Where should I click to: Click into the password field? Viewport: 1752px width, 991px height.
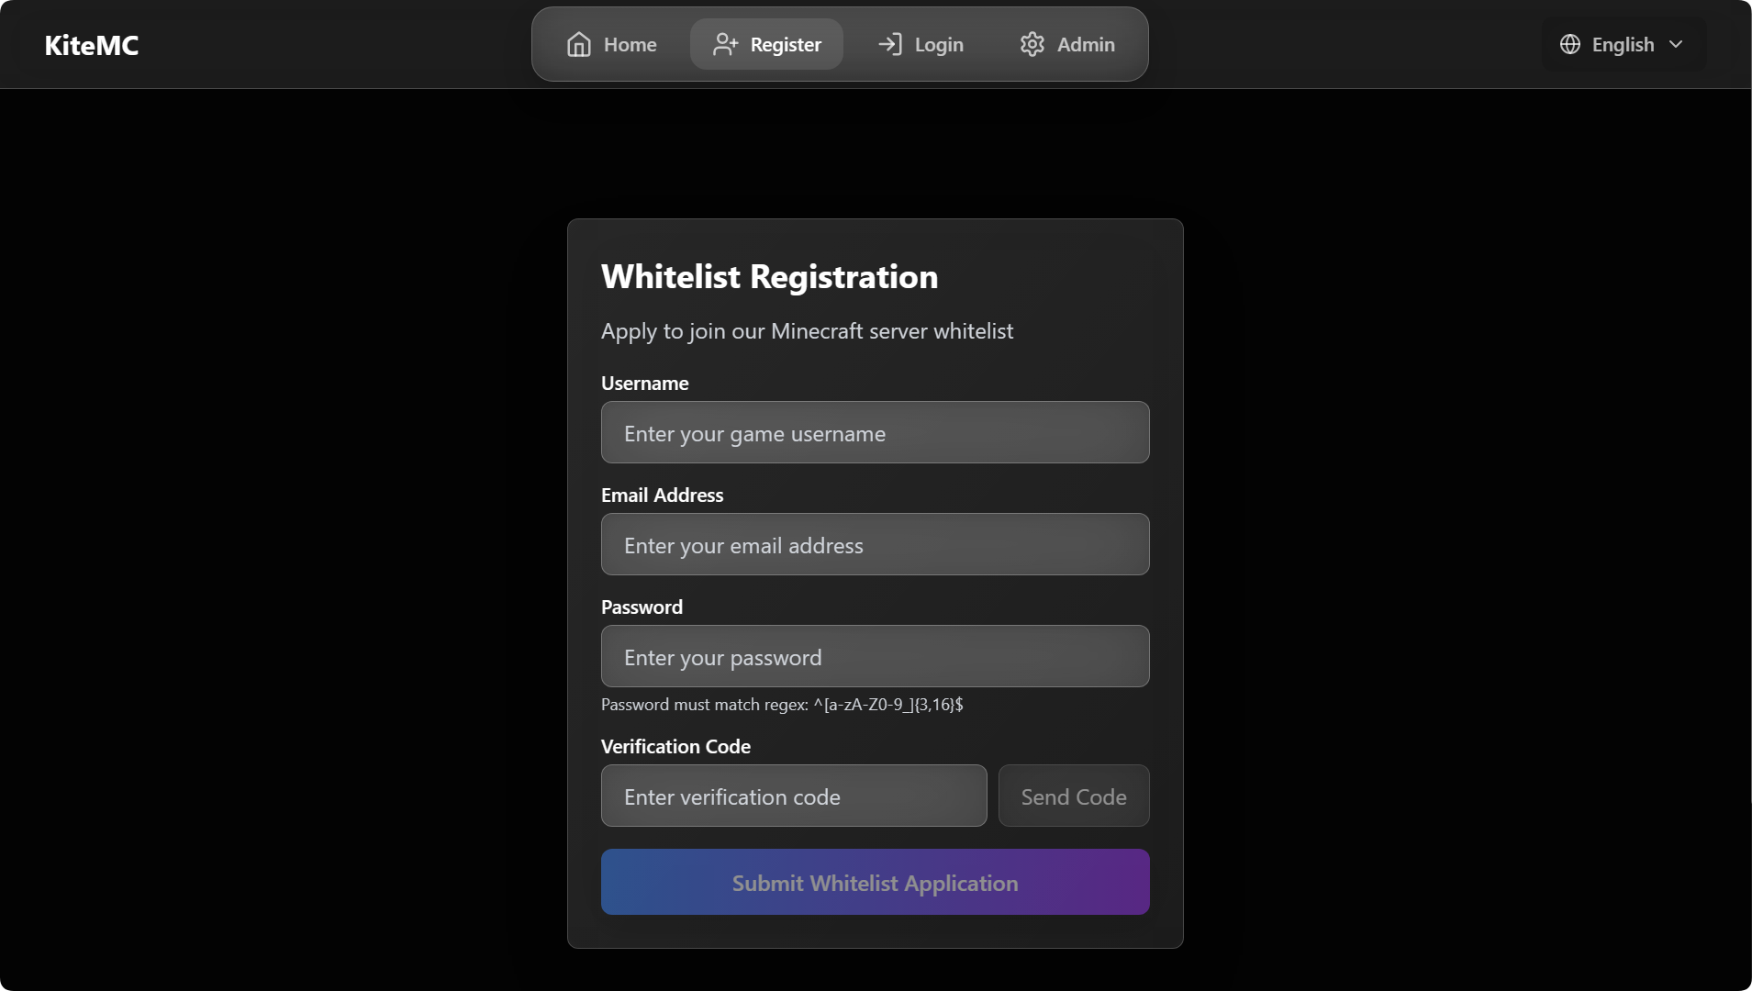tap(875, 656)
